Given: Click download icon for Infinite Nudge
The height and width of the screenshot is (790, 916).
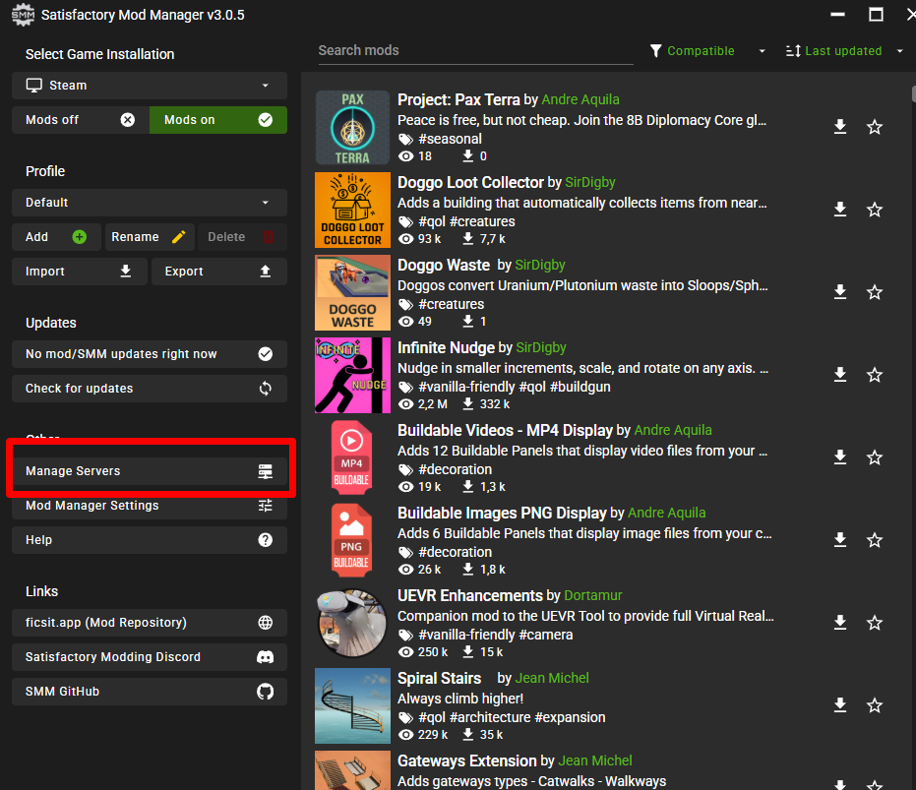Looking at the screenshot, I should 840,375.
